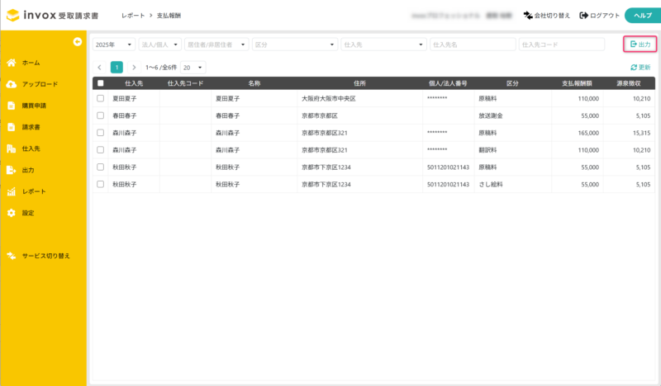Click the 翻訳料 category cell
The height and width of the screenshot is (386, 661).
487,150
